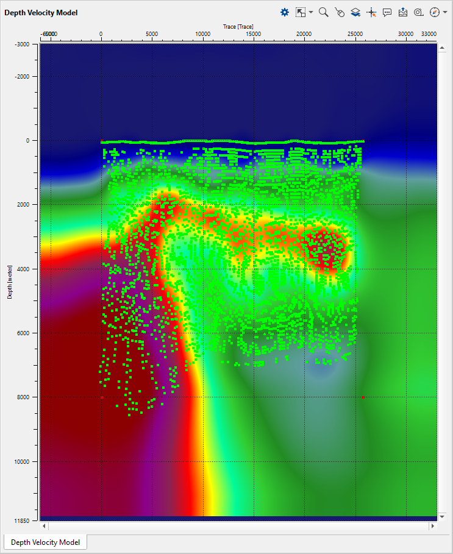Expand the selection tool dropdown arrow

[x=311, y=12]
